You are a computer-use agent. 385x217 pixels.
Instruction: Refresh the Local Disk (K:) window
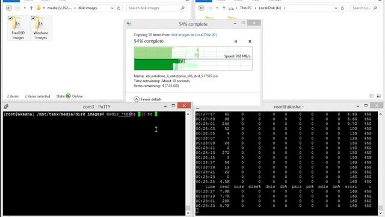[x=342, y=8]
